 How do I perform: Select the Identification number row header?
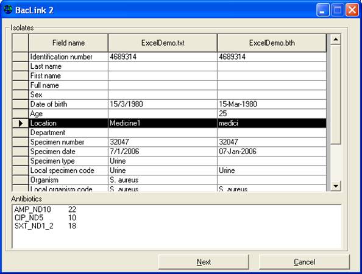coord(20,57)
